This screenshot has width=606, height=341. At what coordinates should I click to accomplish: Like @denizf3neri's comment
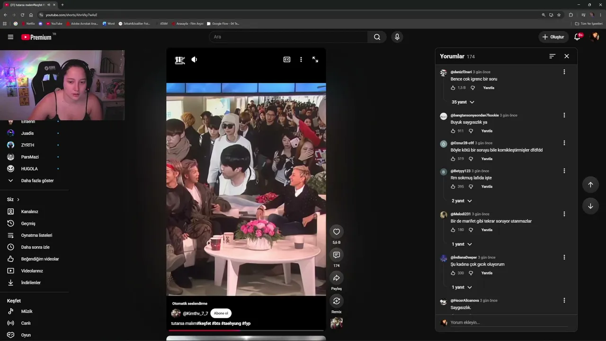(453, 88)
